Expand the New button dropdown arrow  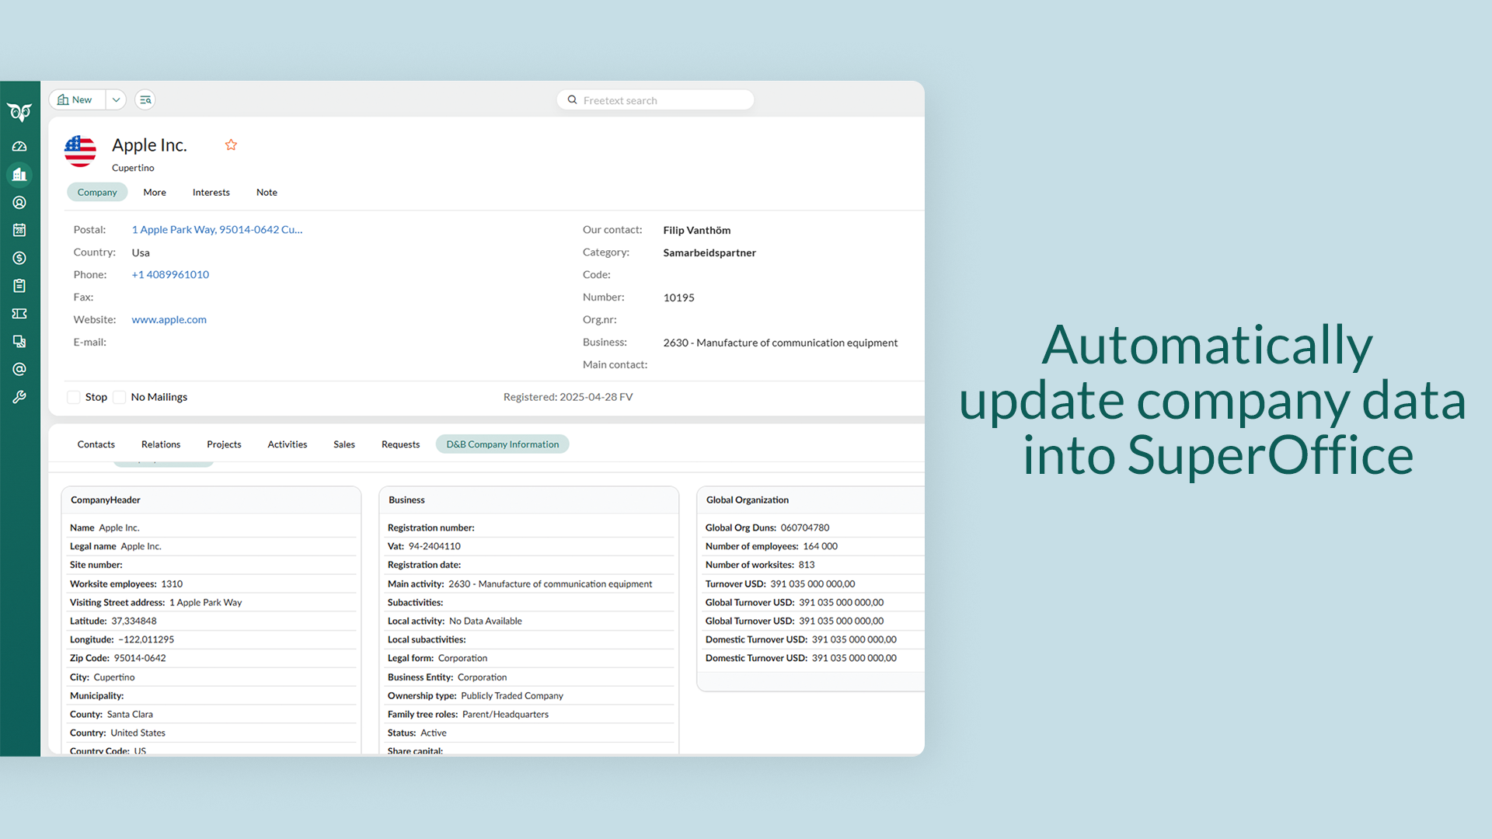116,99
